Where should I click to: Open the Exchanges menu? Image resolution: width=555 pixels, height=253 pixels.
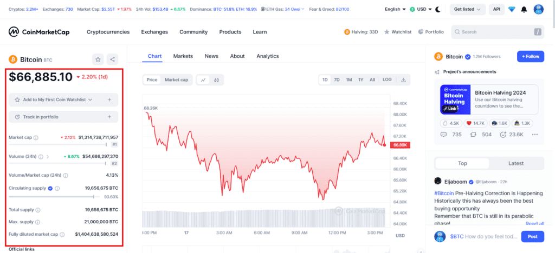[154, 32]
